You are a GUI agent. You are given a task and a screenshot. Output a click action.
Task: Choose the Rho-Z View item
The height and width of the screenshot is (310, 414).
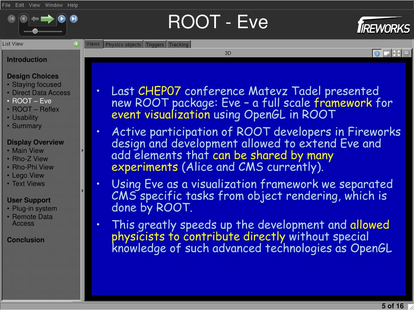(x=30, y=159)
